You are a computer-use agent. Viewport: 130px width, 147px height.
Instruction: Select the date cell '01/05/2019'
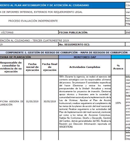tap(32, 103)
